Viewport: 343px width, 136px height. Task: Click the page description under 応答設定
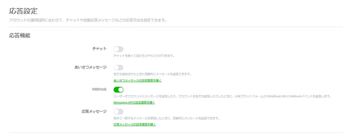pyautogui.click(x=88, y=20)
